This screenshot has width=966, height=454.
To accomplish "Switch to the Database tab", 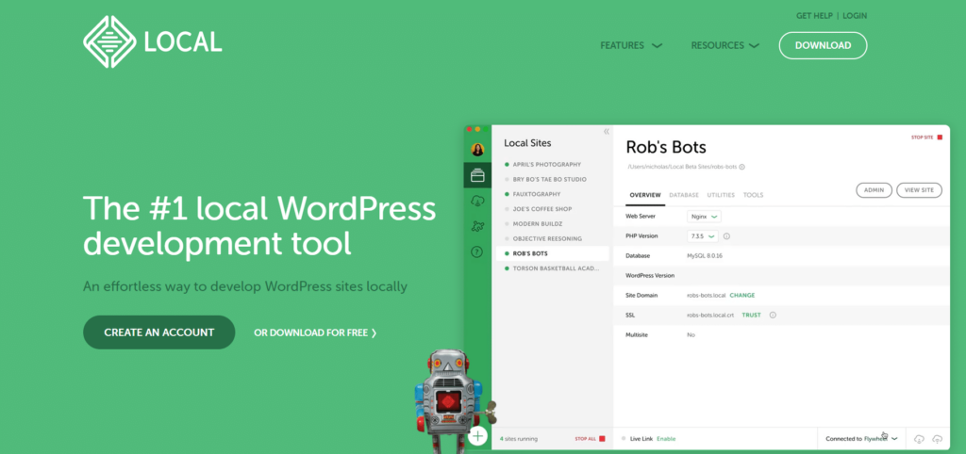I will tap(684, 195).
